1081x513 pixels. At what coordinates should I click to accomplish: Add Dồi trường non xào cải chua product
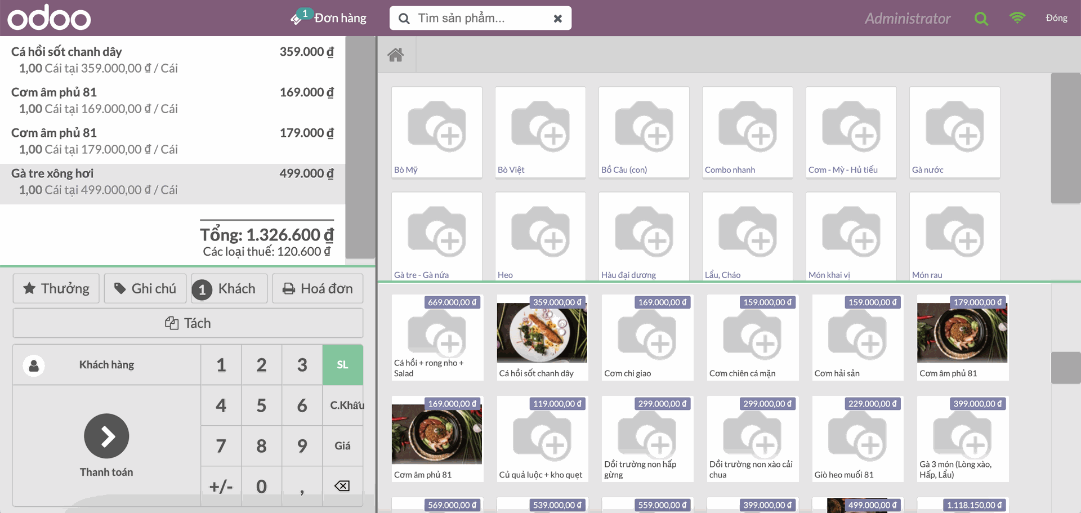point(753,439)
